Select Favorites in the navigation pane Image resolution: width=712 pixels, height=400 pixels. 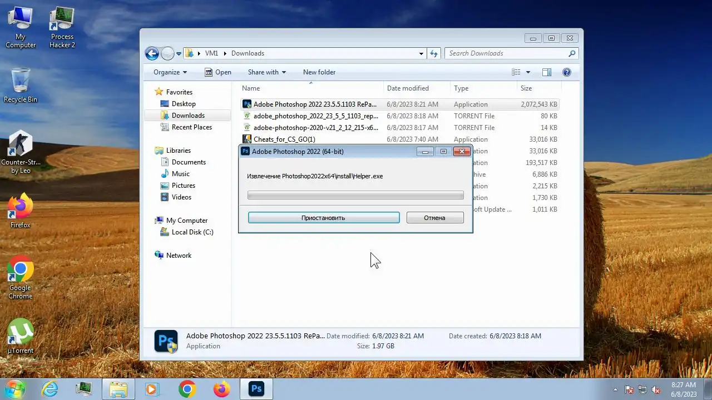[x=179, y=92]
